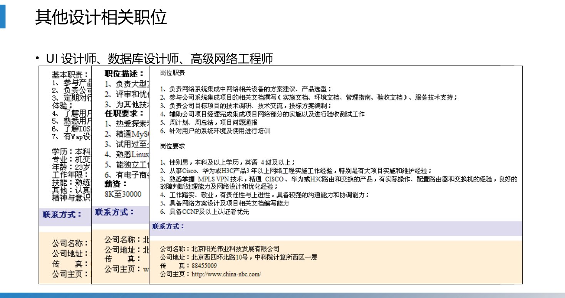Click the requirement 性别男，本科及以上学历
The image size is (565, 298).
[x=228, y=162]
